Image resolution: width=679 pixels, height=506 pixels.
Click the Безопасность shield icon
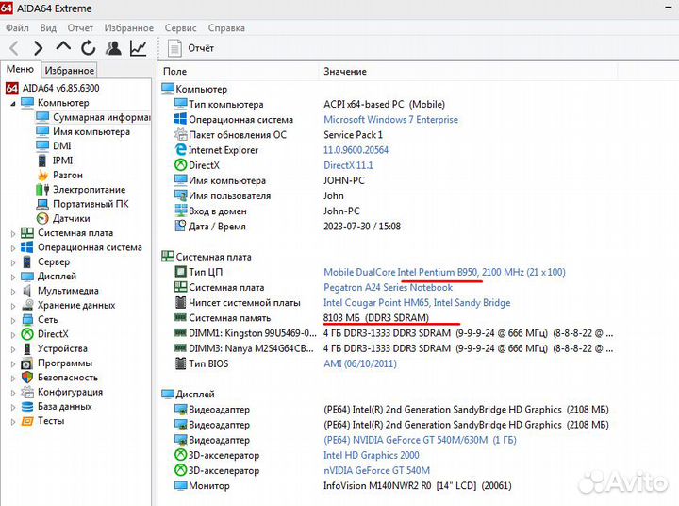pyautogui.click(x=27, y=378)
